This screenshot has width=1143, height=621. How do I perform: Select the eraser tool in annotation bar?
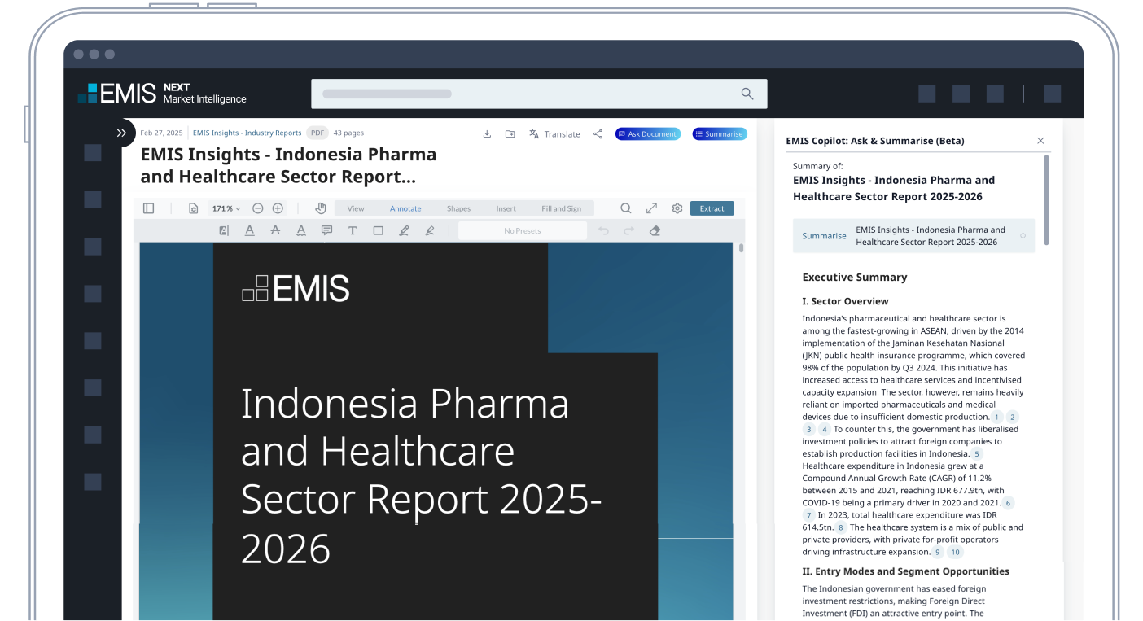655,231
